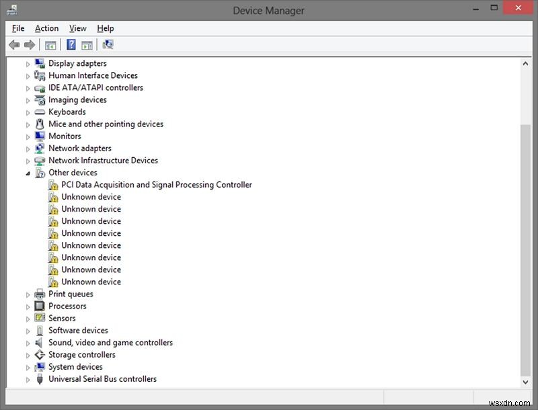Open the Action menu
The height and width of the screenshot is (410, 538).
(x=46, y=28)
